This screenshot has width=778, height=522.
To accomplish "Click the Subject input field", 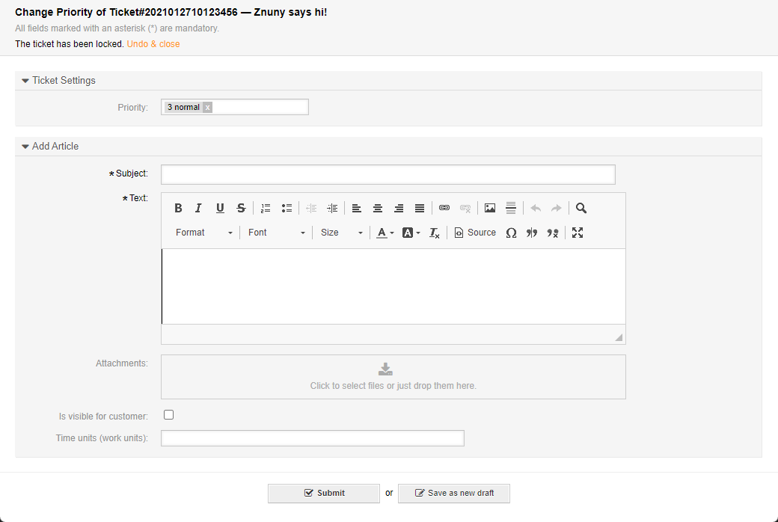I will point(388,174).
